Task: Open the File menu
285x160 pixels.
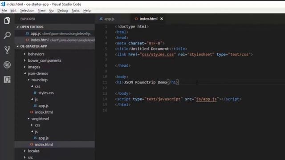Action: [4, 11]
